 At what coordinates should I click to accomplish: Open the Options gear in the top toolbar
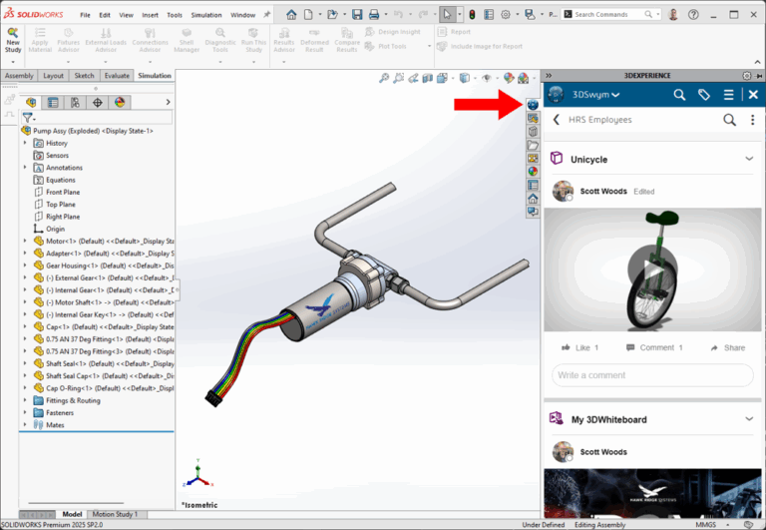coord(506,15)
